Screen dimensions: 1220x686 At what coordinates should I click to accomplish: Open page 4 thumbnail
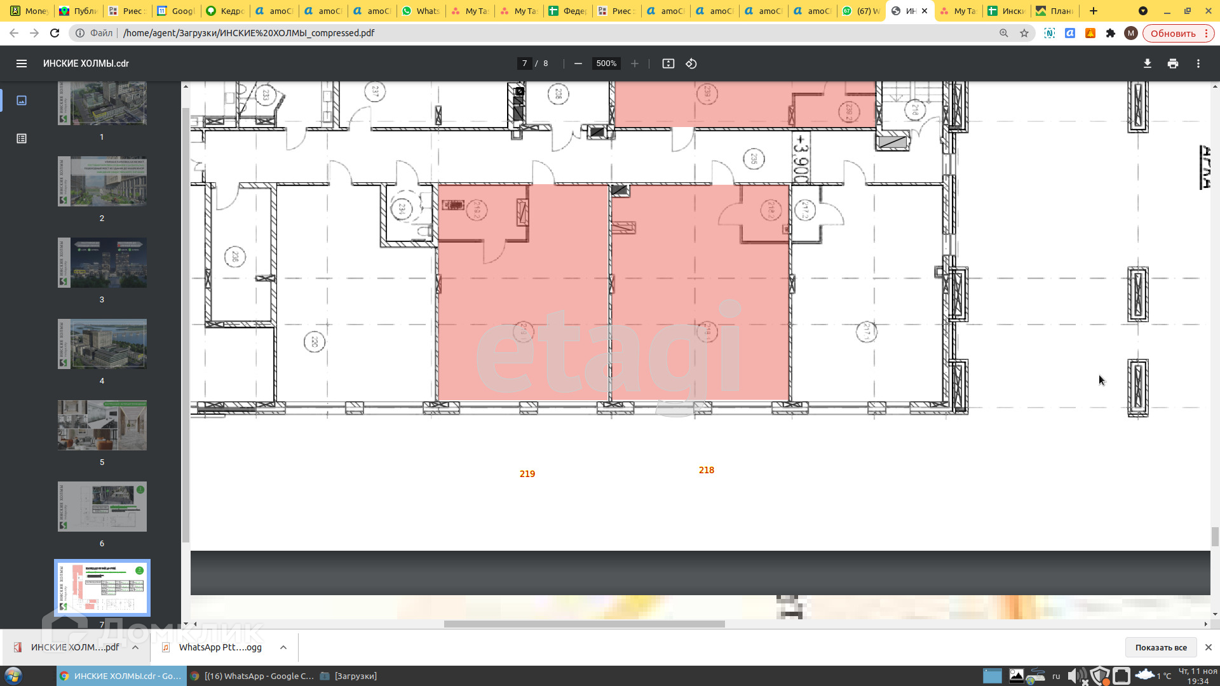(102, 344)
